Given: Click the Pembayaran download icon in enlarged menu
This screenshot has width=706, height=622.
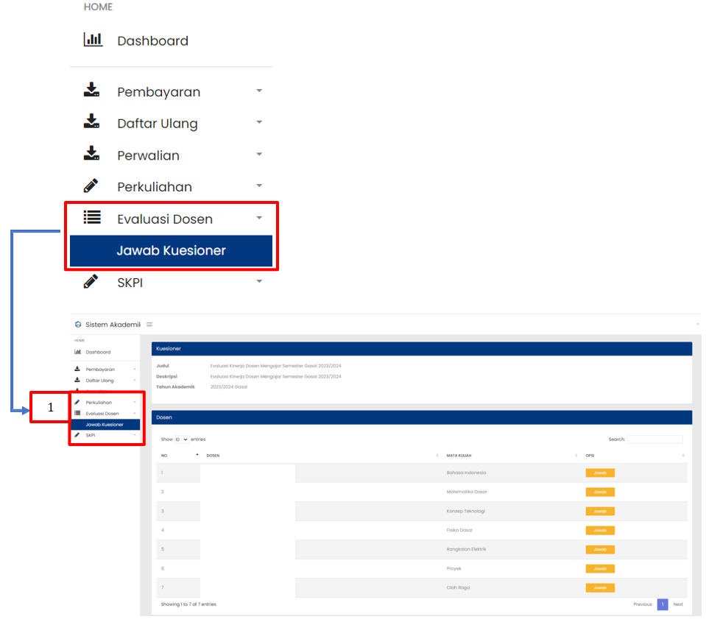Looking at the screenshot, I should click(91, 90).
